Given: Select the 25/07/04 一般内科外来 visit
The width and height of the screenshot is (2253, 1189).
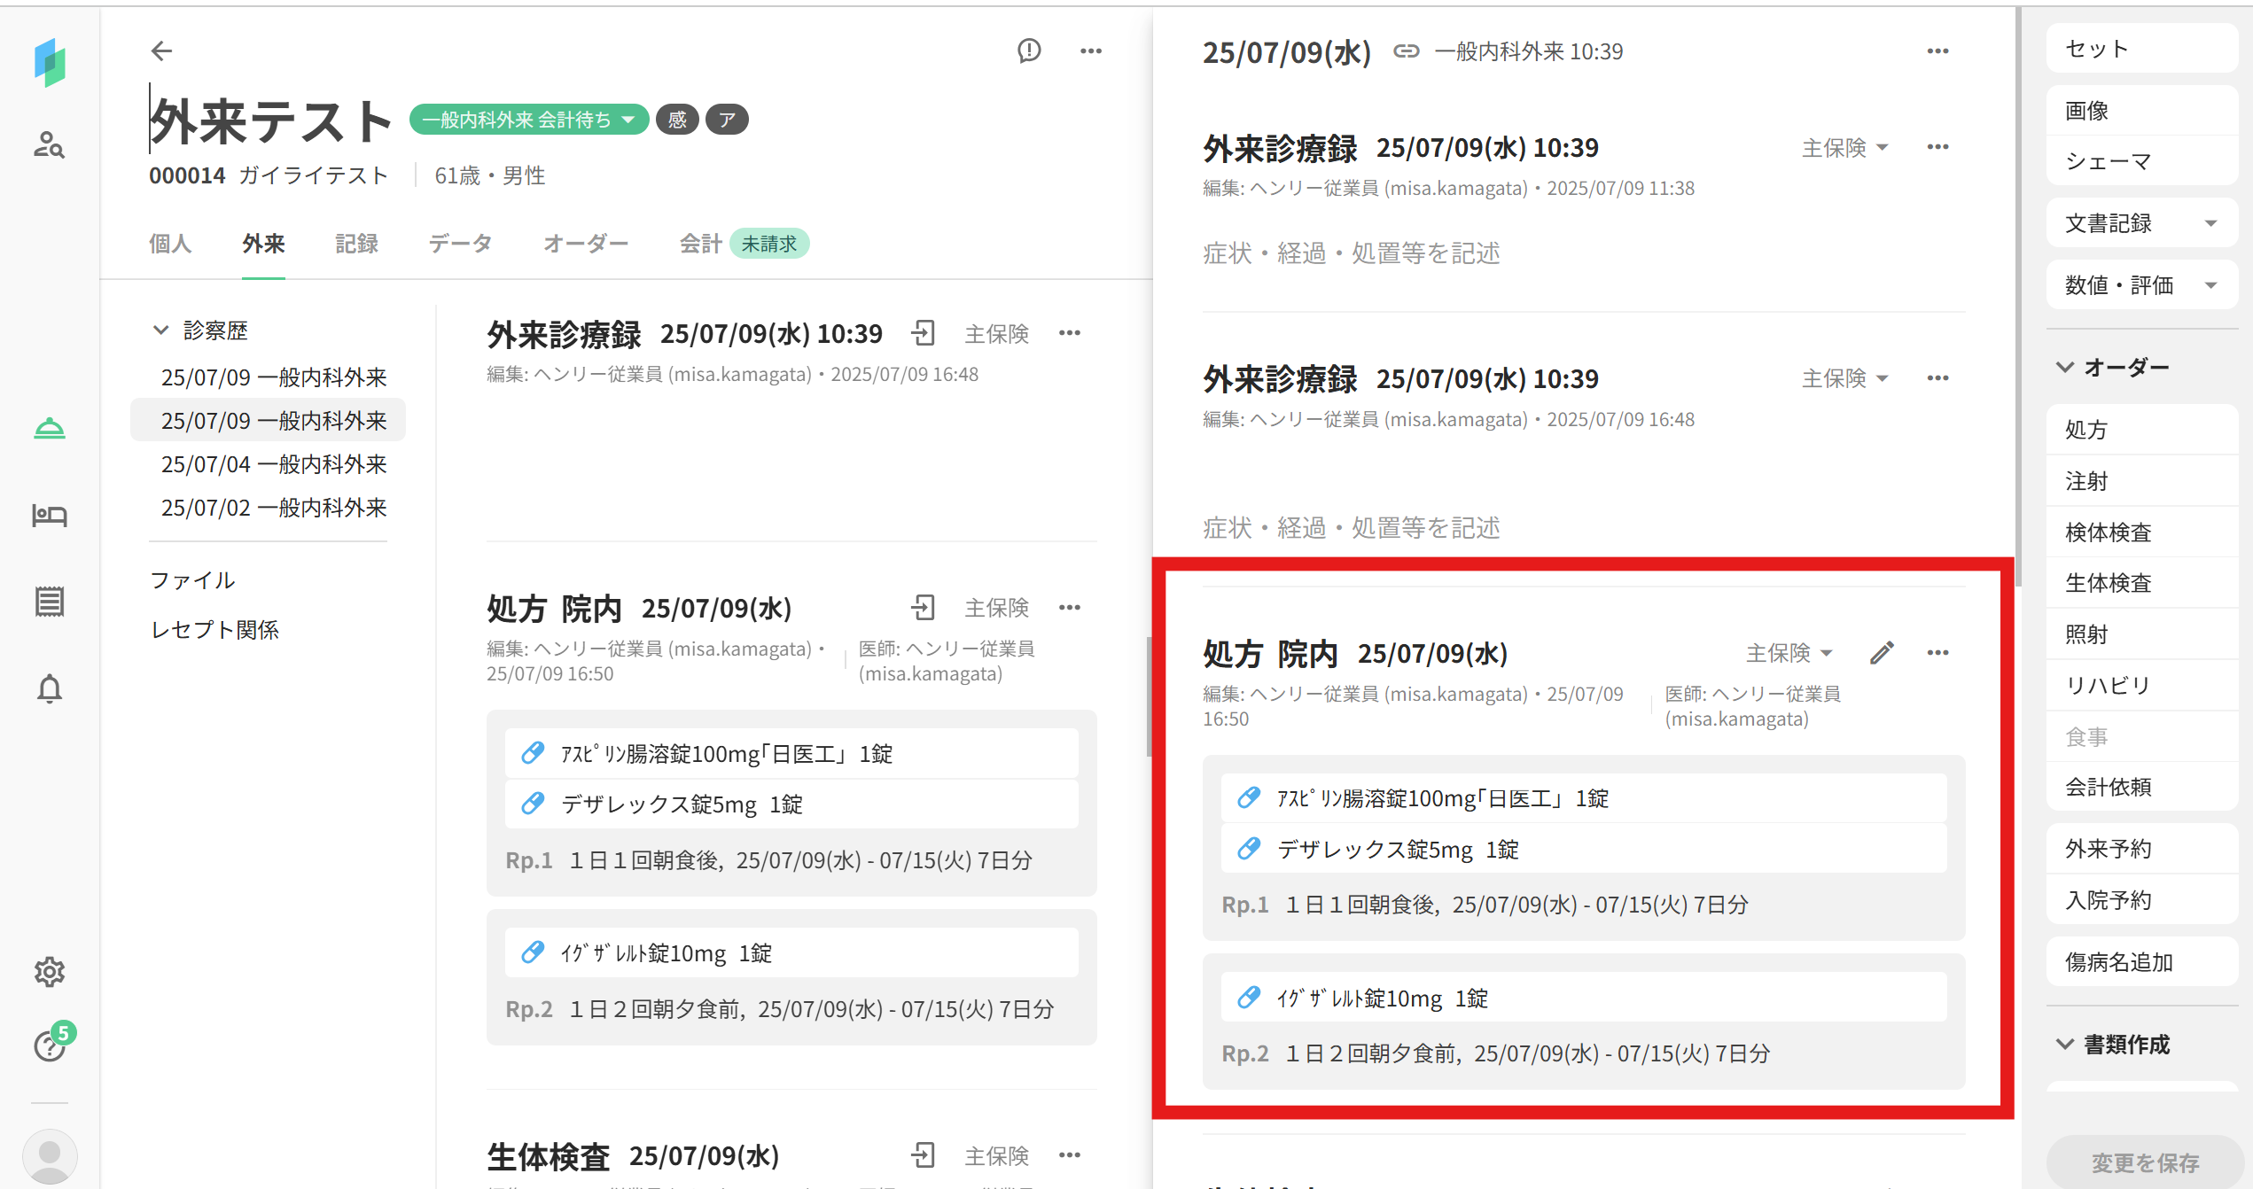Looking at the screenshot, I should click(273, 464).
